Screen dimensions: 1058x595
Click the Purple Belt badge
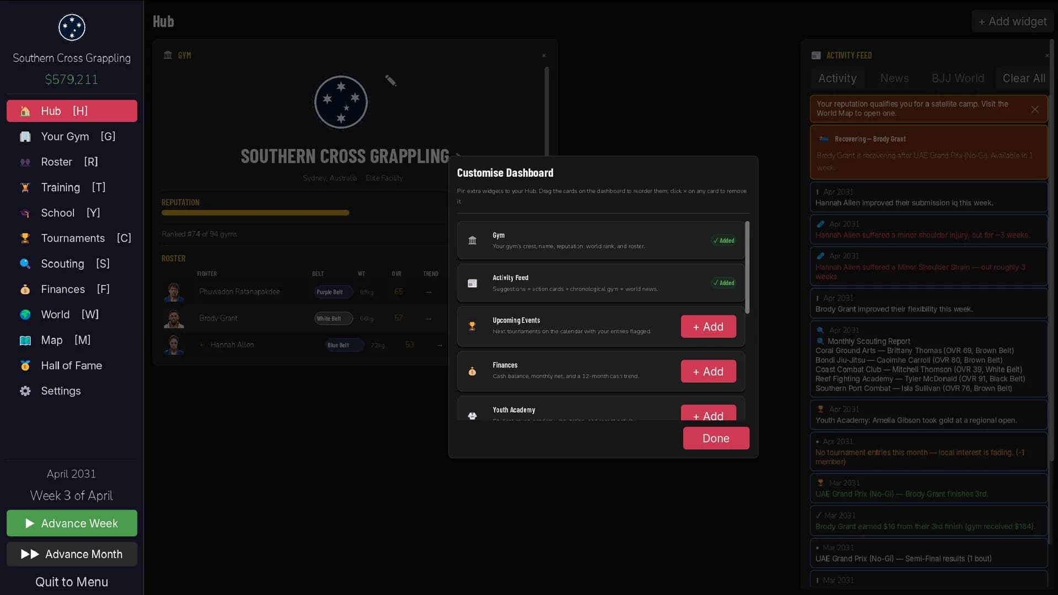[x=333, y=292]
